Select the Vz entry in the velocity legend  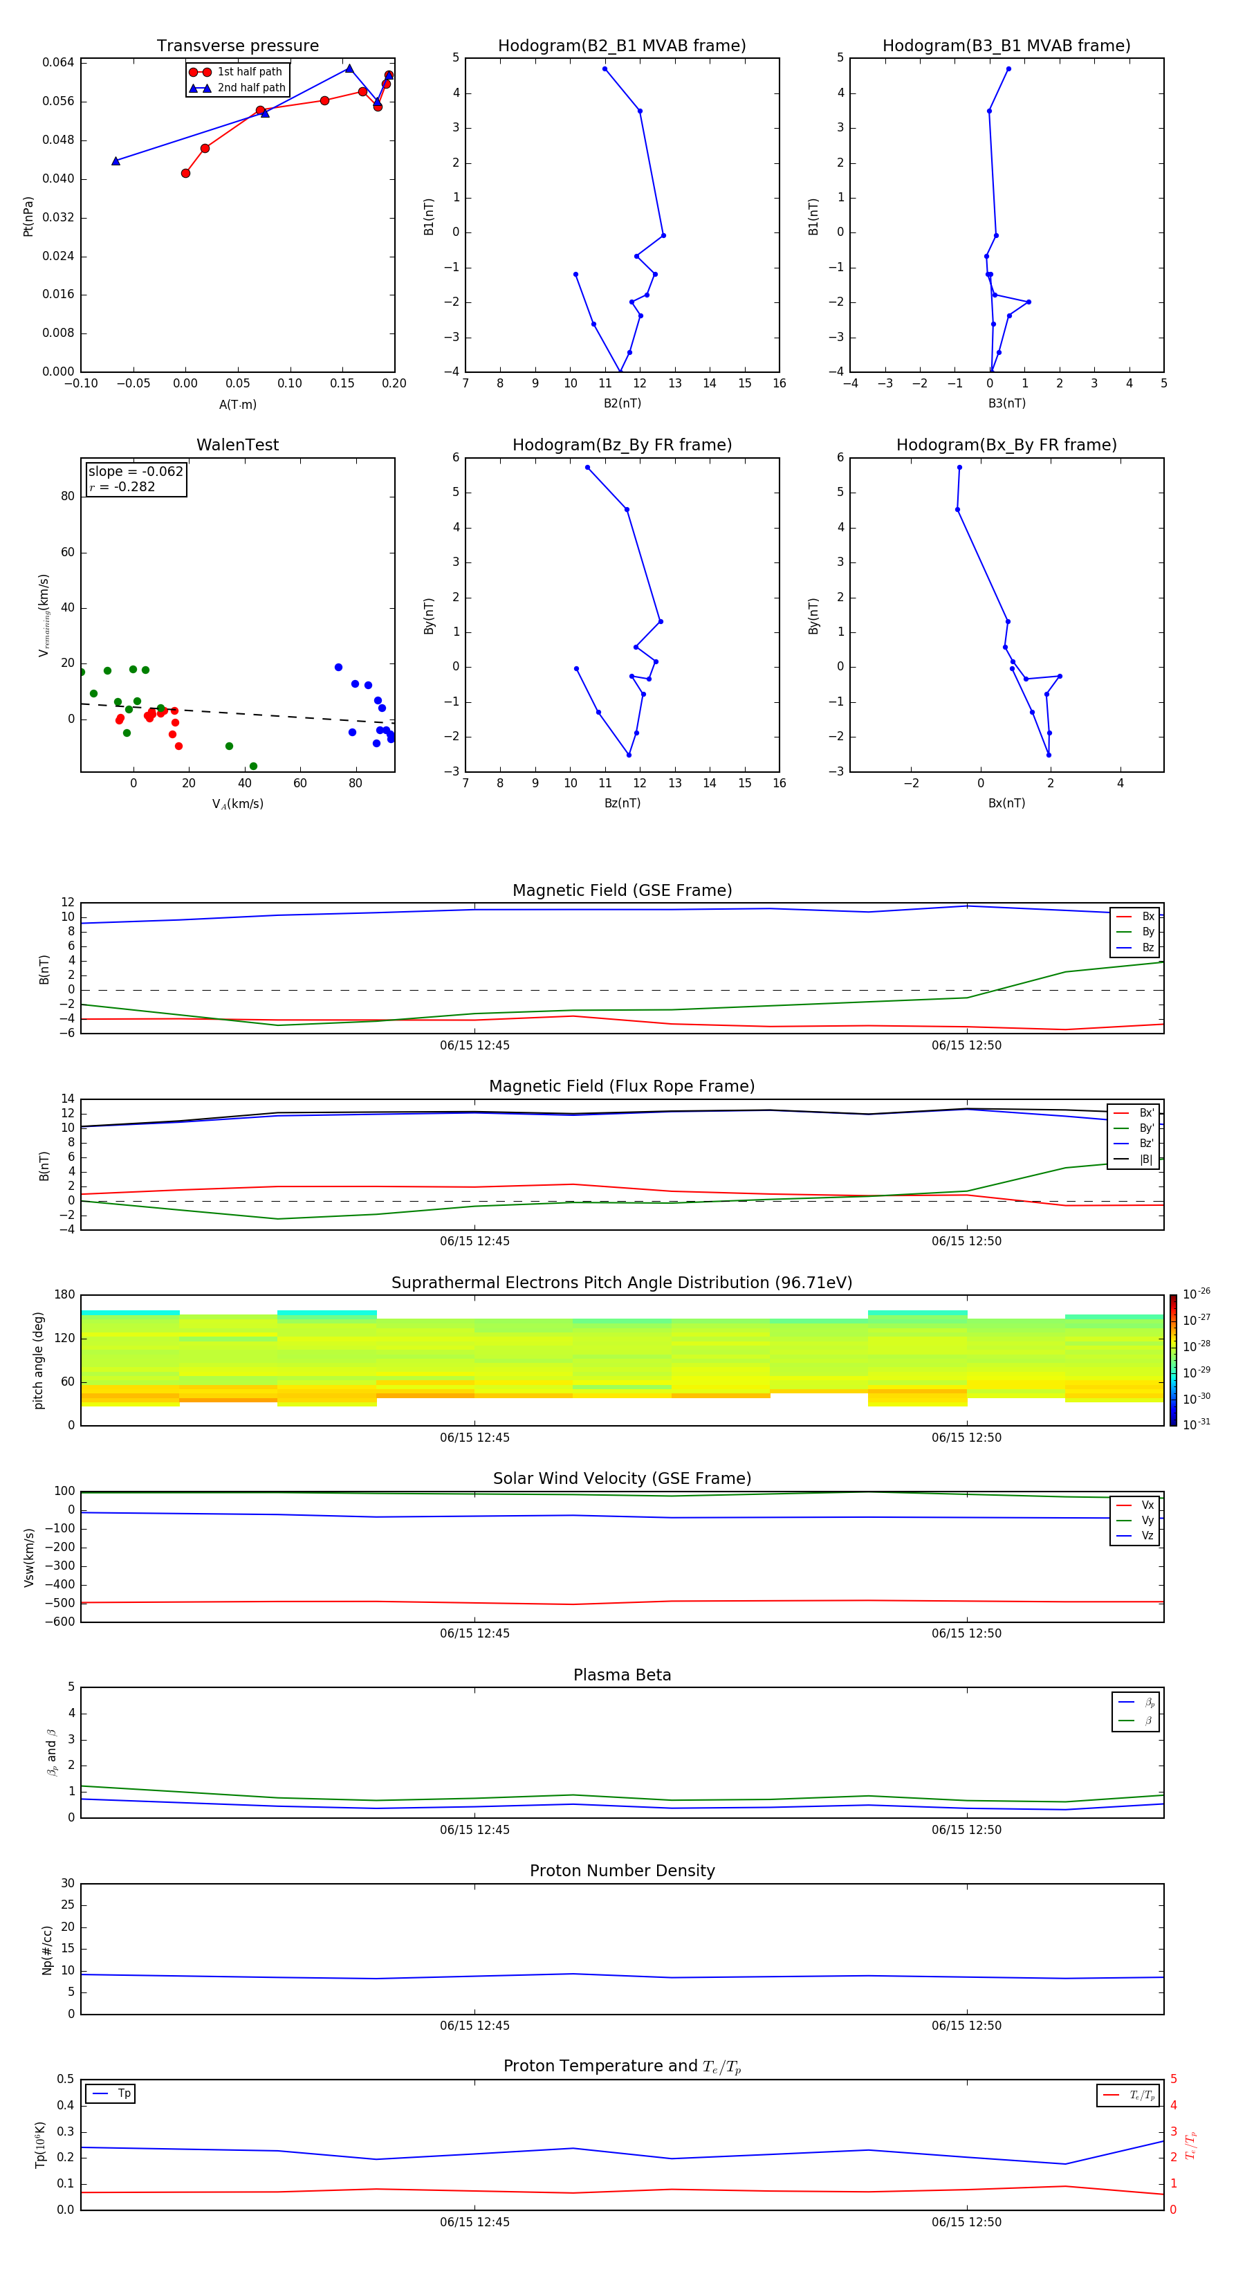1135,1536
